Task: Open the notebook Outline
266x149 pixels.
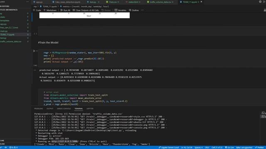Action: tap(134, 10)
